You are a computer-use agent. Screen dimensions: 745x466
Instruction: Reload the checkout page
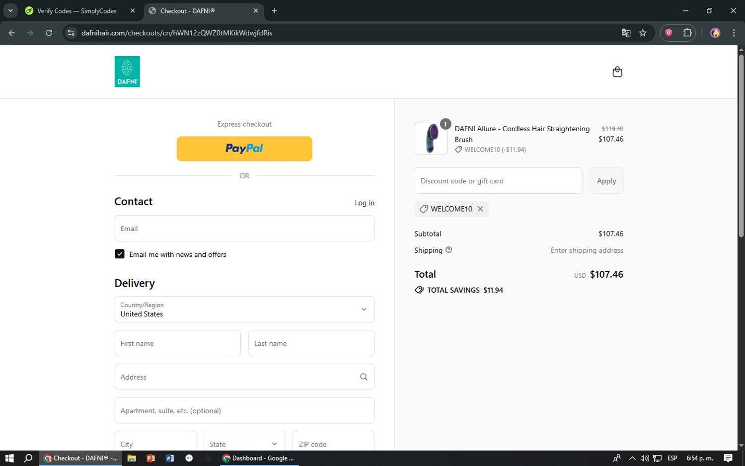[x=49, y=33]
